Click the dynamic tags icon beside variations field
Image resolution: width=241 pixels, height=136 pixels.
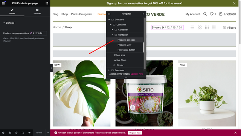point(31,33)
